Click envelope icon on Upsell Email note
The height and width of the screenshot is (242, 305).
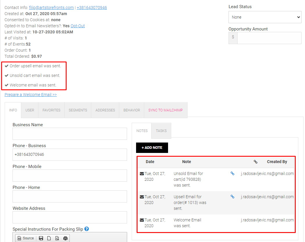click(x=142, y=197)
